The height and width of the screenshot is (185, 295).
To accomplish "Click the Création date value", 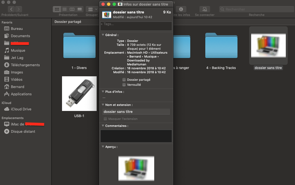I will (146, 68).
